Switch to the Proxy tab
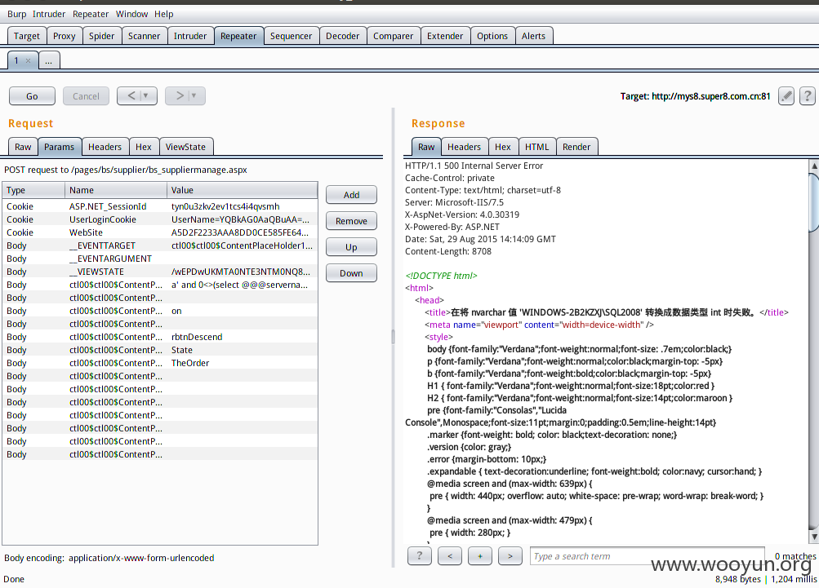 point(65,36)
